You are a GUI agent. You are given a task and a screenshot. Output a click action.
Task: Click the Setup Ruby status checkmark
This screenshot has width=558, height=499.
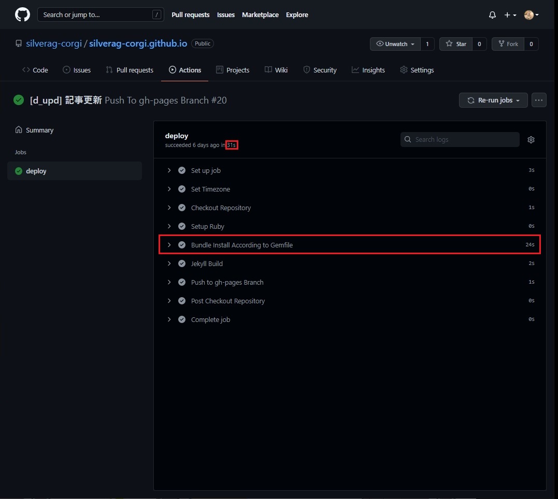pos(182,226)
